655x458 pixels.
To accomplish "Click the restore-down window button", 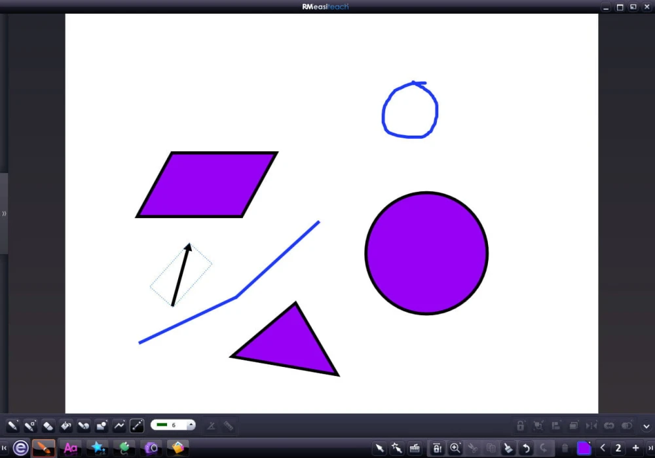I will point(633,7).
